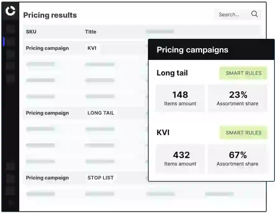Click the Long tail campaign heading
The height and width of the screenshot is (213, 276).
tap(172, 73)
